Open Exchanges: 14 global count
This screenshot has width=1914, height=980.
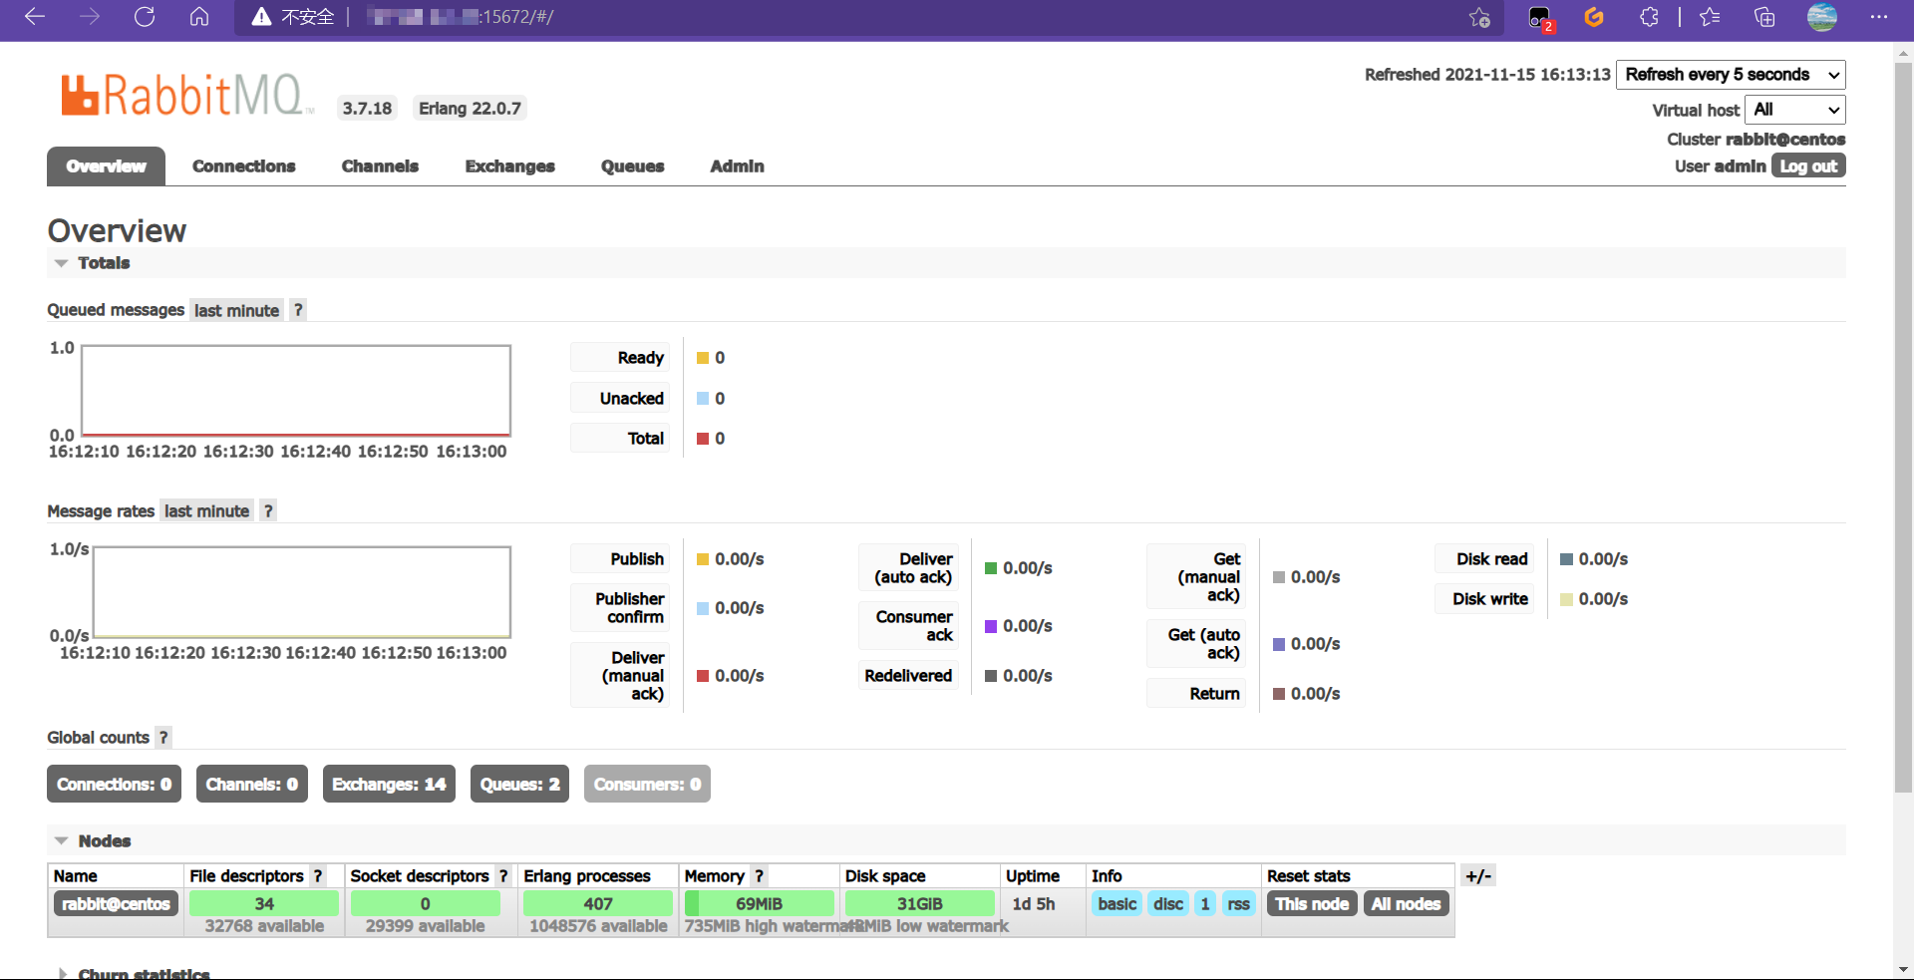coord(389,785)
